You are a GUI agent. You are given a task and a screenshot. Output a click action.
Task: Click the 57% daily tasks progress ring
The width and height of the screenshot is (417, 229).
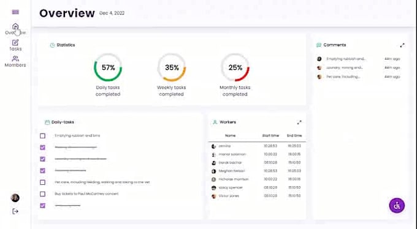pos(108,67)
